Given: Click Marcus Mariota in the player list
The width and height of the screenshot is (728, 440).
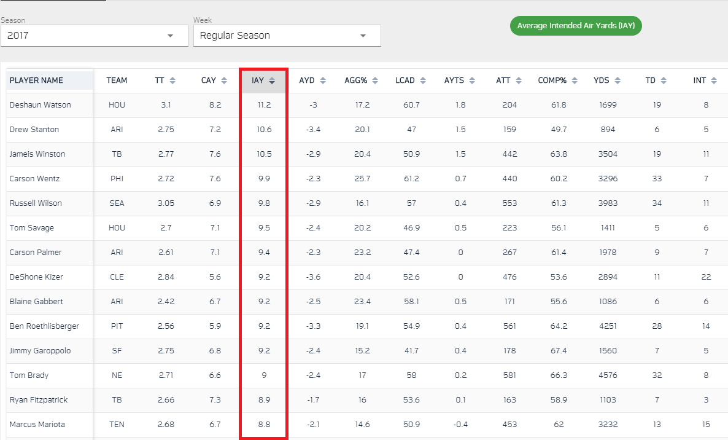Looking at the screenshot, I should (x=37, y=425).
